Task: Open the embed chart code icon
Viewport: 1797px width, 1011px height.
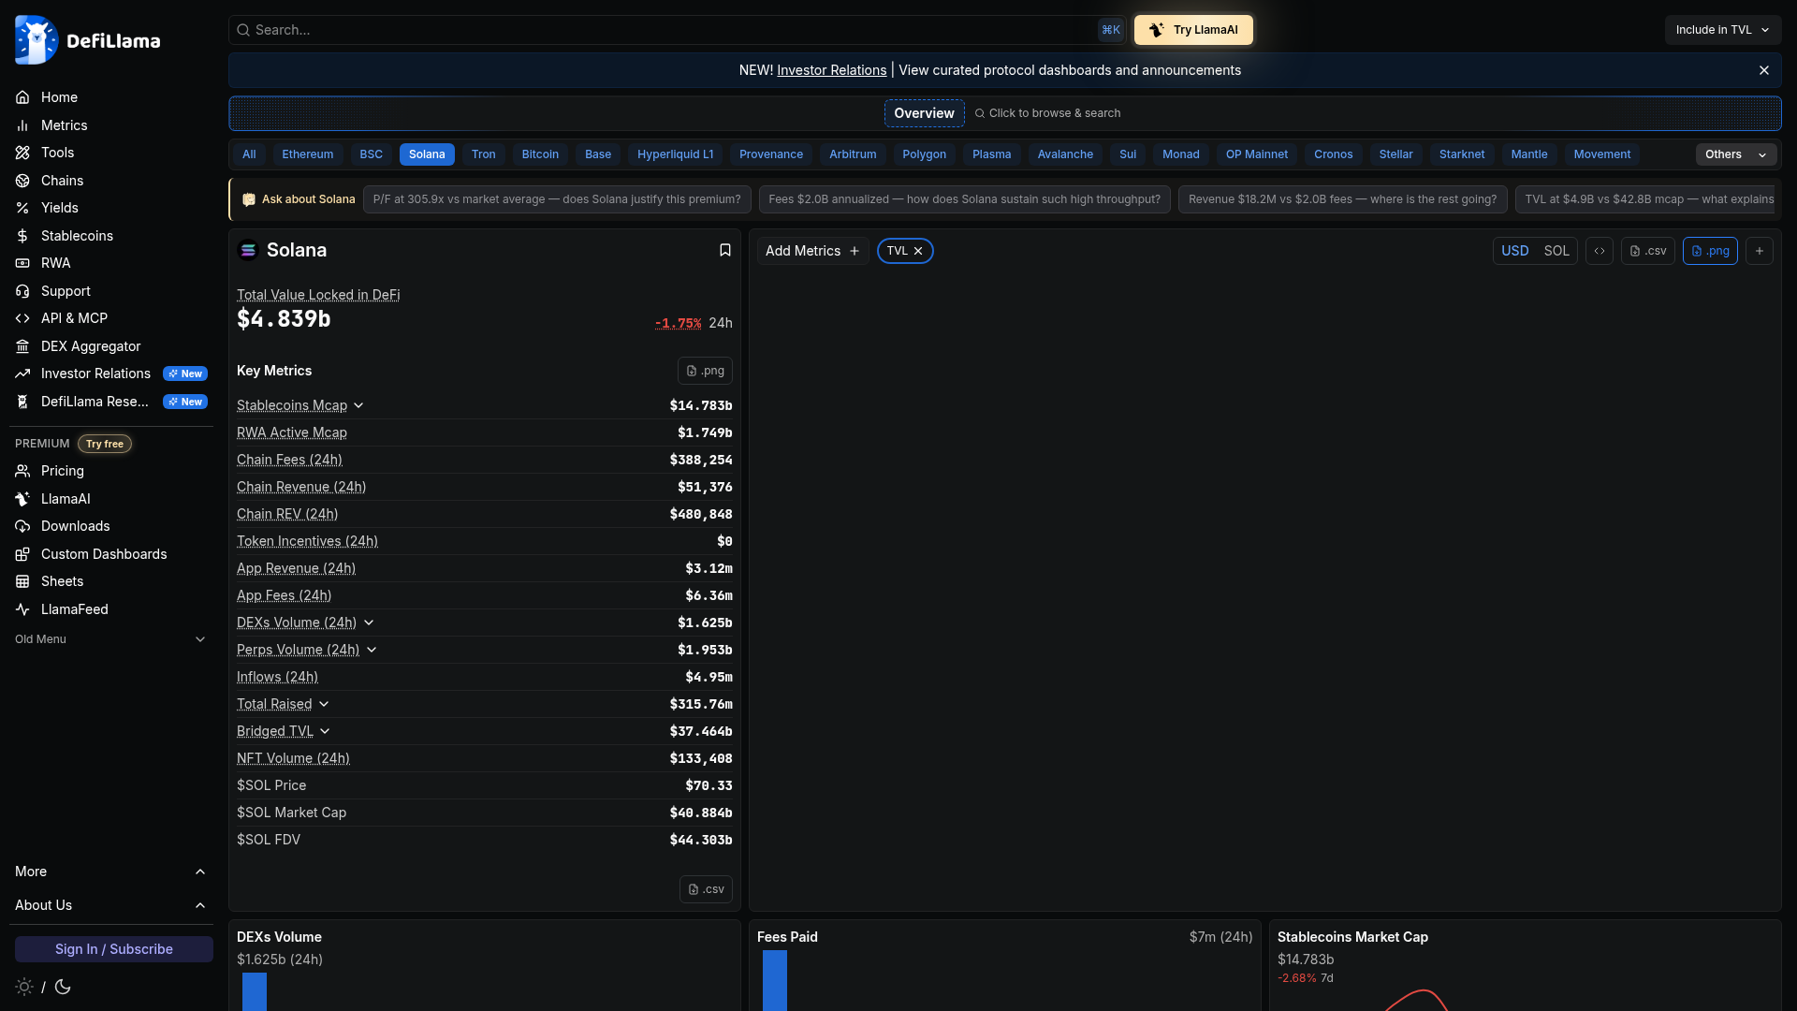Action: (1600, 251)
